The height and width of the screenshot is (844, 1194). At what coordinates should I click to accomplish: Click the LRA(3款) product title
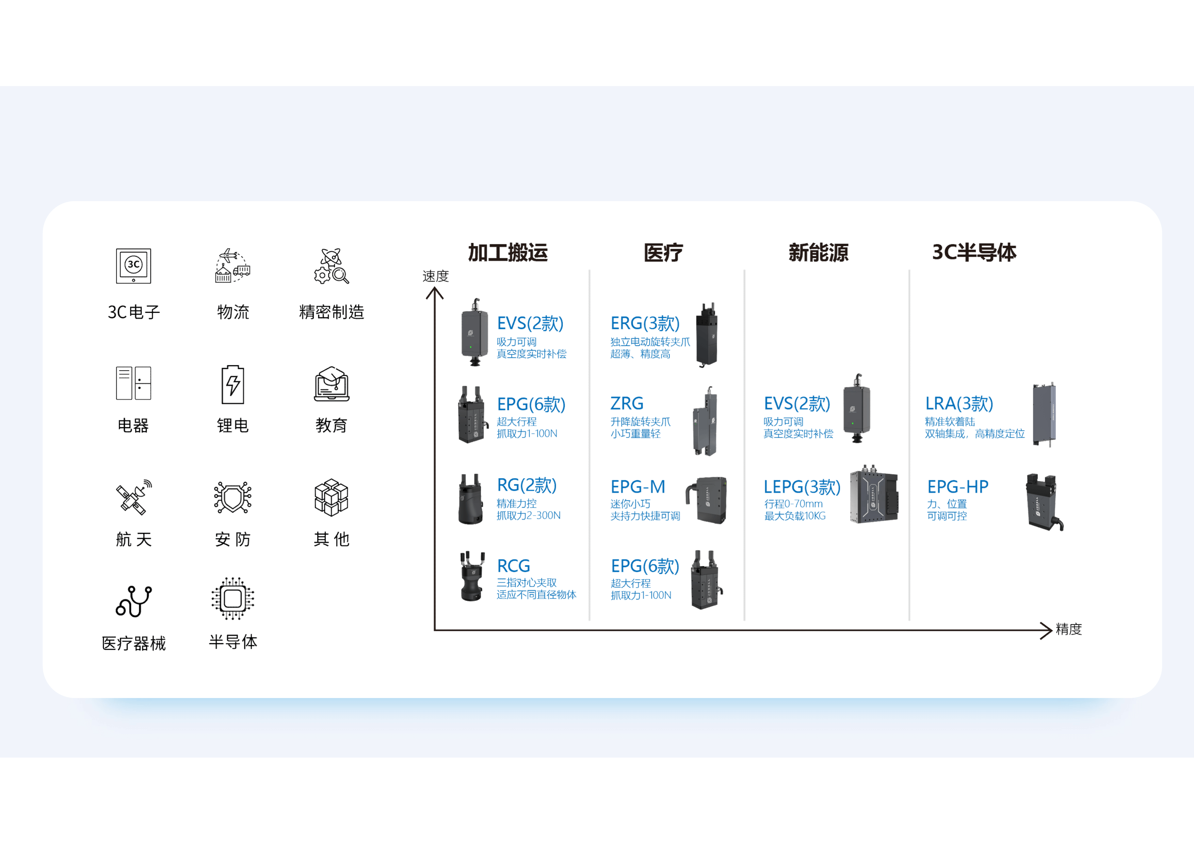pos(959,404)
